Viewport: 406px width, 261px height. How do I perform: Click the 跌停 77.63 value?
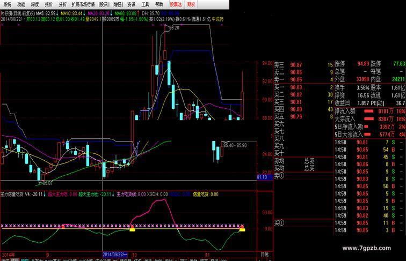pyautogui.click(x=400, y=64)
